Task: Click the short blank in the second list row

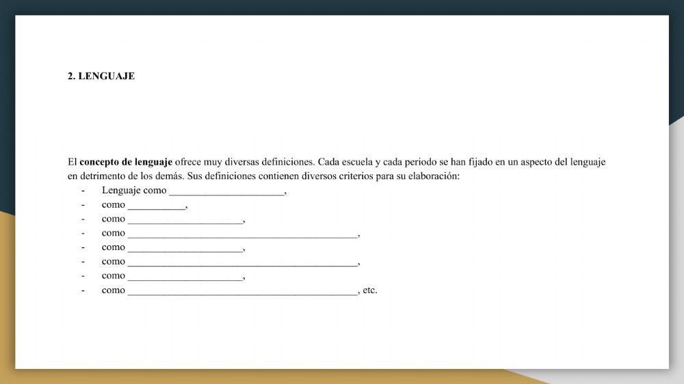Action: point(156,205)
